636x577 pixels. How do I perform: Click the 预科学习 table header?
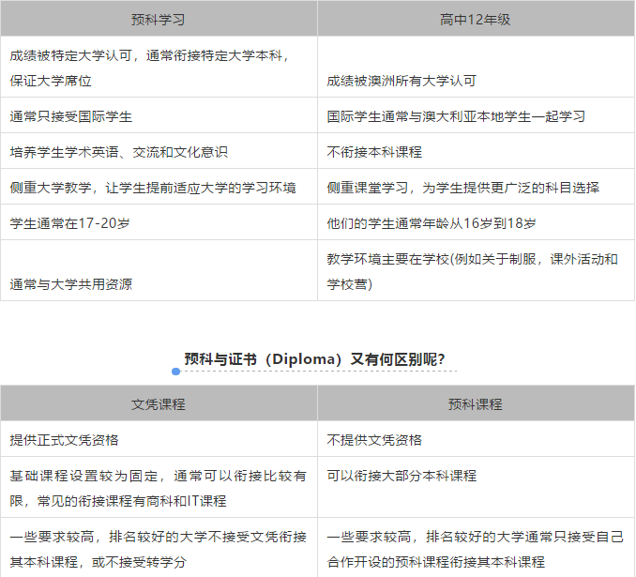(158, 19)
